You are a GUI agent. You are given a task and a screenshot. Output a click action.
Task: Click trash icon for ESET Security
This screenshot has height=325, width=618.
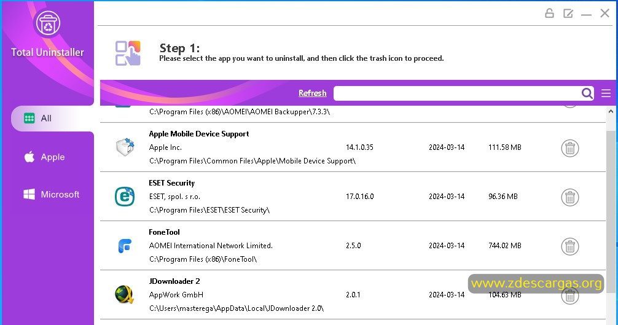(570, 197)
